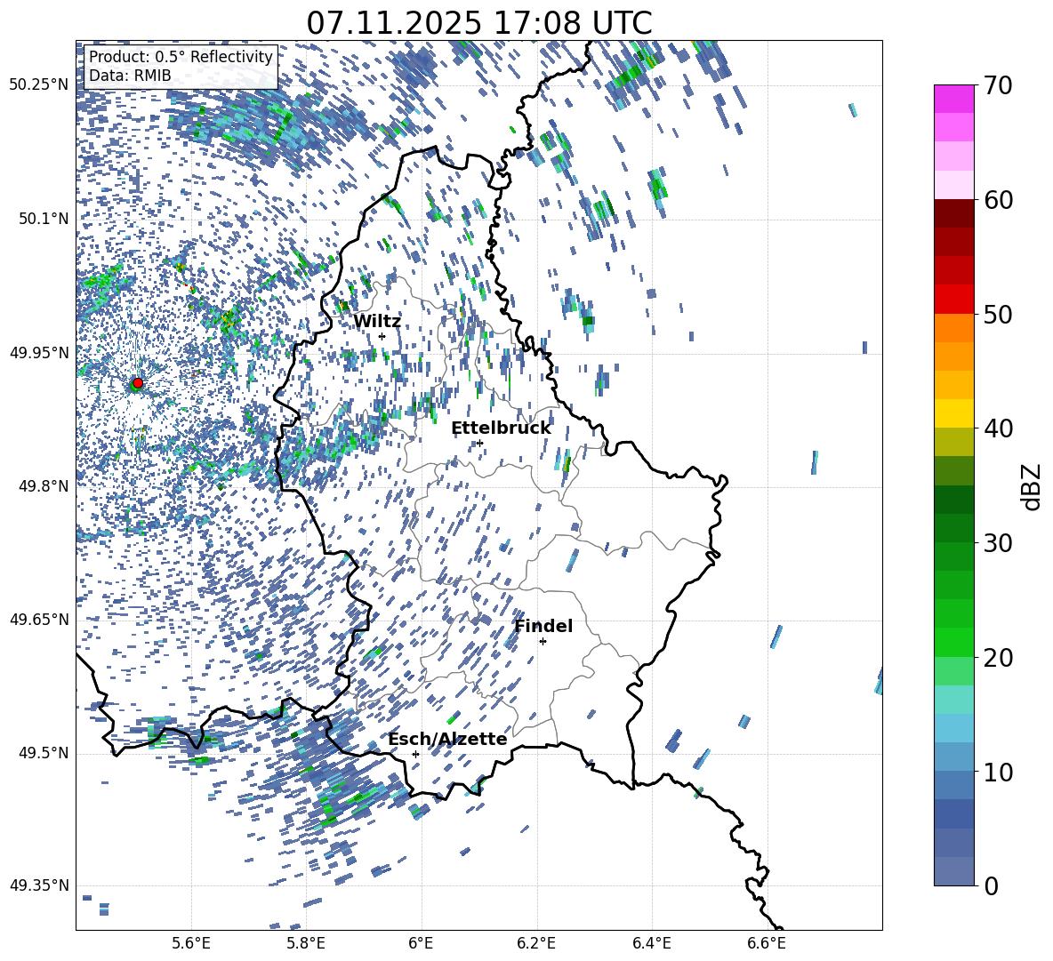Click the red radar site marker
Screen dimensions: 1053x961
pyautogui.click(x=138, y=383)
